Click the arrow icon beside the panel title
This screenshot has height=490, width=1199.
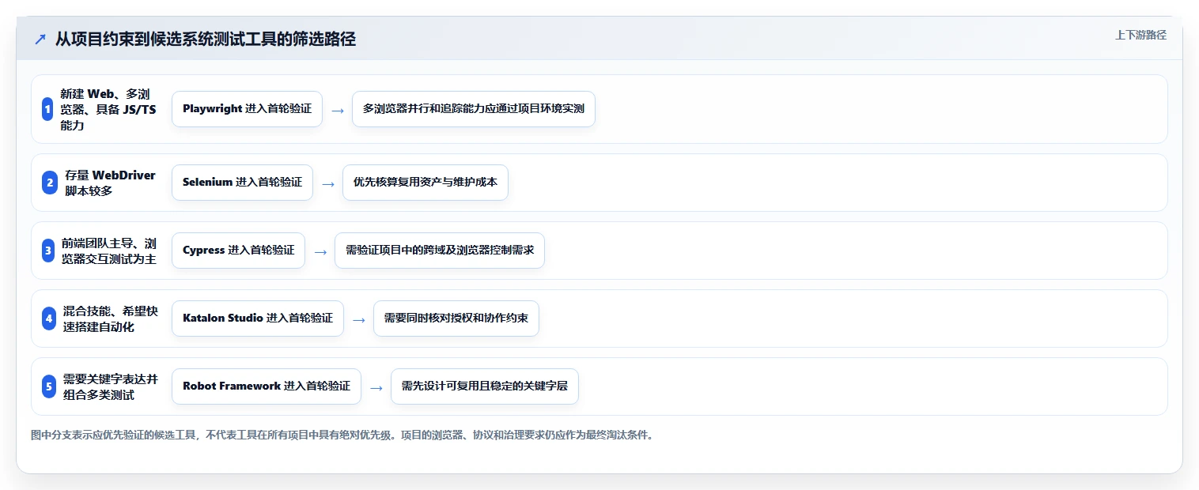[40, 40]
